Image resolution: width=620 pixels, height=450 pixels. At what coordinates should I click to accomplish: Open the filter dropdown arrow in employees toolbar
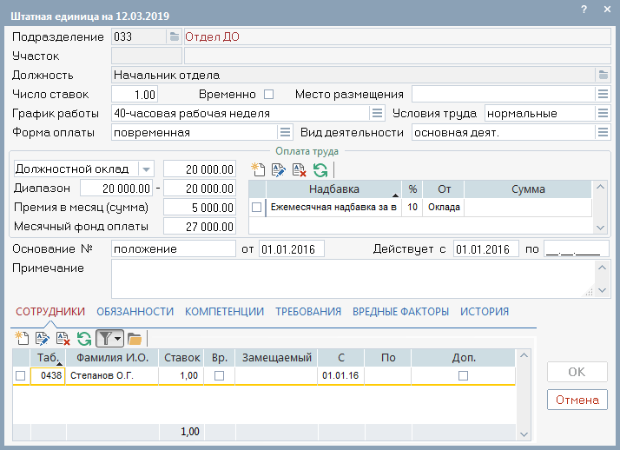tap(118, 339)
